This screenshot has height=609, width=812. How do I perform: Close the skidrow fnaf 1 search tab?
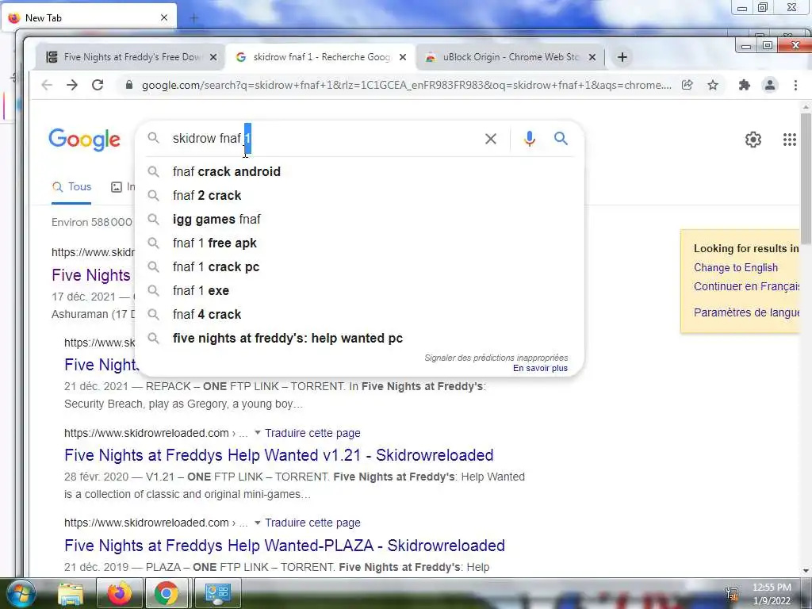point(403,57)
